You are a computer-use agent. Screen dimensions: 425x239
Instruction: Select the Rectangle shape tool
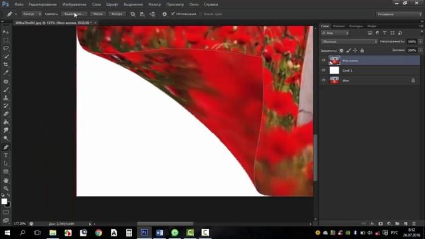click(x=6, y=172)
